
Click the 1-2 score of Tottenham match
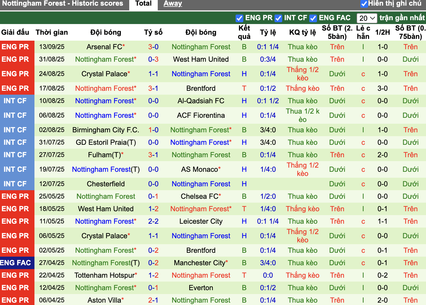(153, 275)
